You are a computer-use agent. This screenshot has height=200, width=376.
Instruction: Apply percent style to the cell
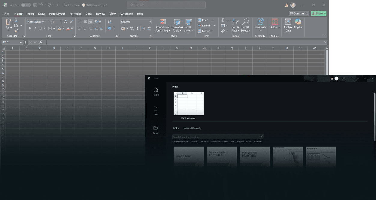click(x=132, y=29)
